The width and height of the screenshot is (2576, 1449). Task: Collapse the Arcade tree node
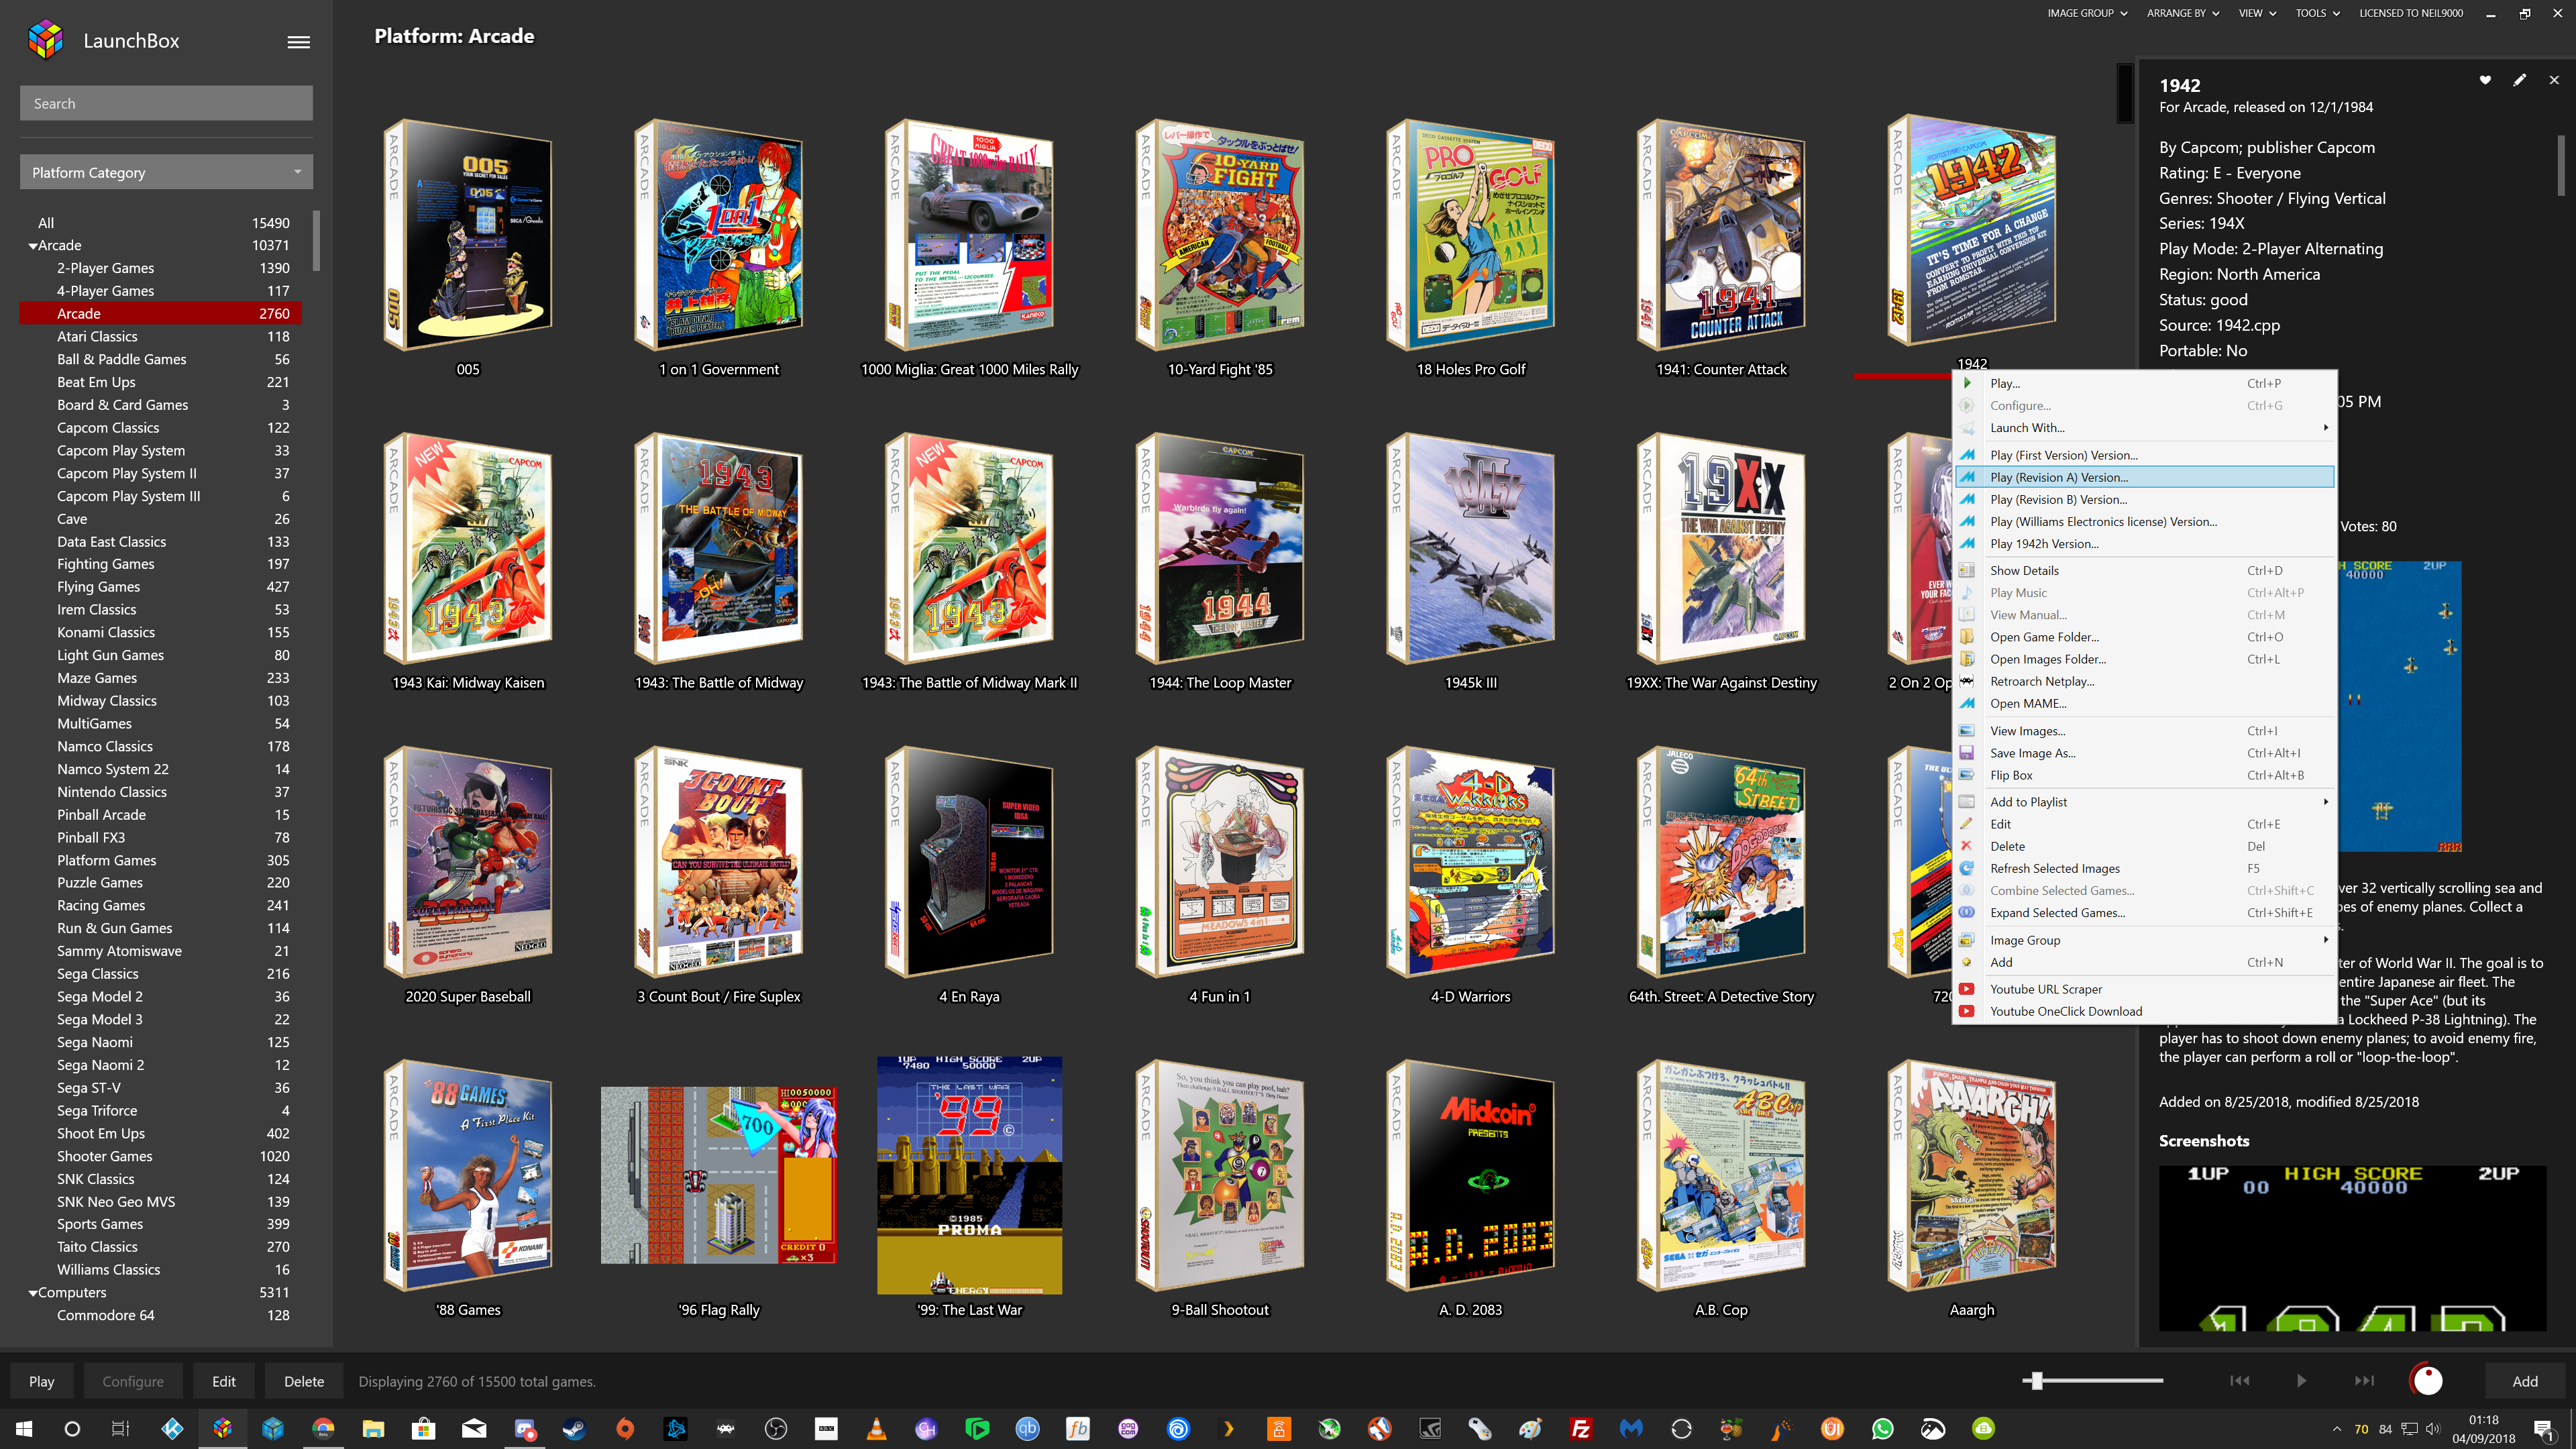tap(33, 246)
